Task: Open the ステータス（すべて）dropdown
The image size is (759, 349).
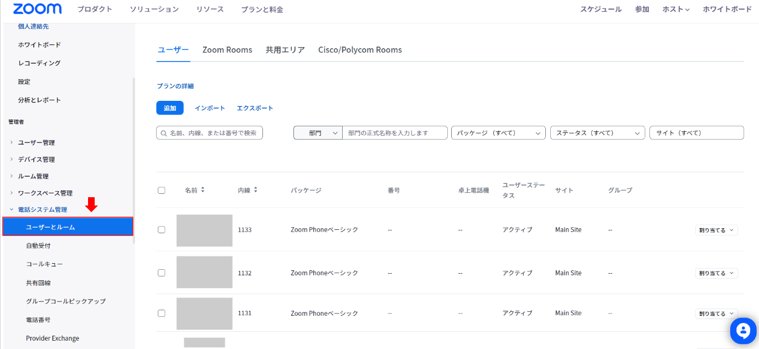Action: 598,133
